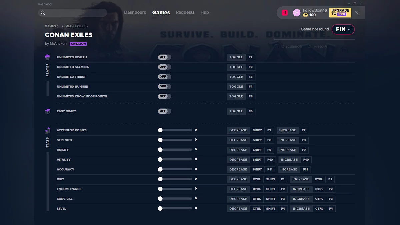The height and width of the screenshot is (225, 400).
Task: Open the Games tab
Action: tap(161, 12)
